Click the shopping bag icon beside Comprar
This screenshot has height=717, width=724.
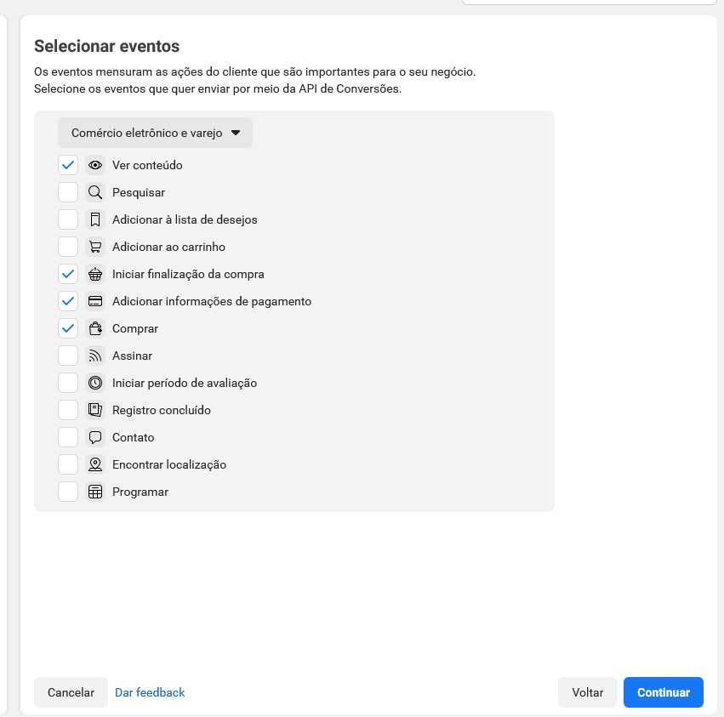point(95,328)
